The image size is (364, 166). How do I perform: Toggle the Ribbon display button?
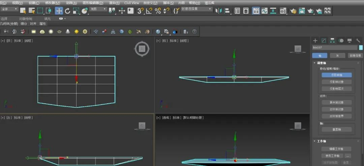[256, 11]
